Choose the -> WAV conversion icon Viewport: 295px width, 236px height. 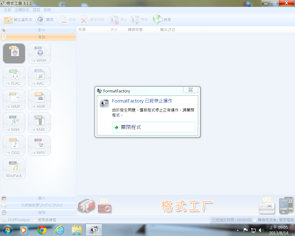(39, 146)
